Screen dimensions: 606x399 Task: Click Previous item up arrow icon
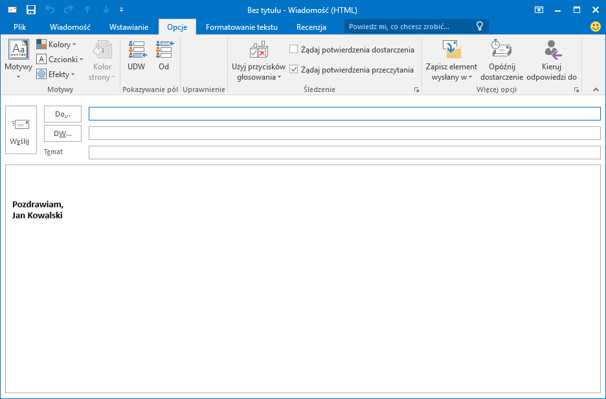point(87,10)
